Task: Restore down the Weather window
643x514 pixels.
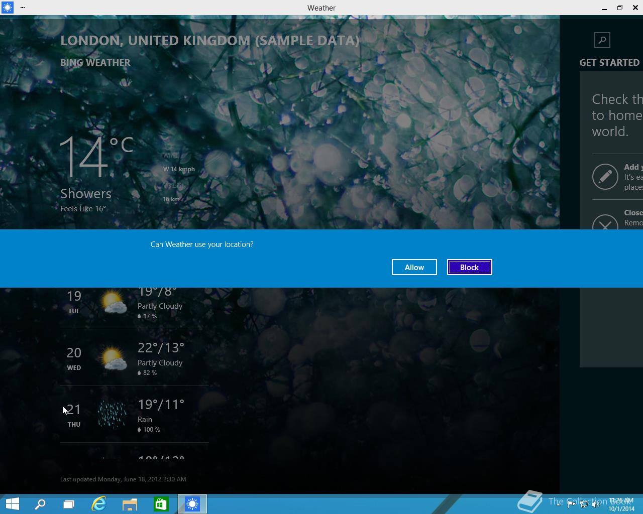Action: pos(619,8)
